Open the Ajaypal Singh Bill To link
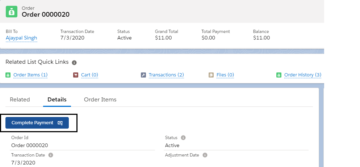 tap(21, 38)
